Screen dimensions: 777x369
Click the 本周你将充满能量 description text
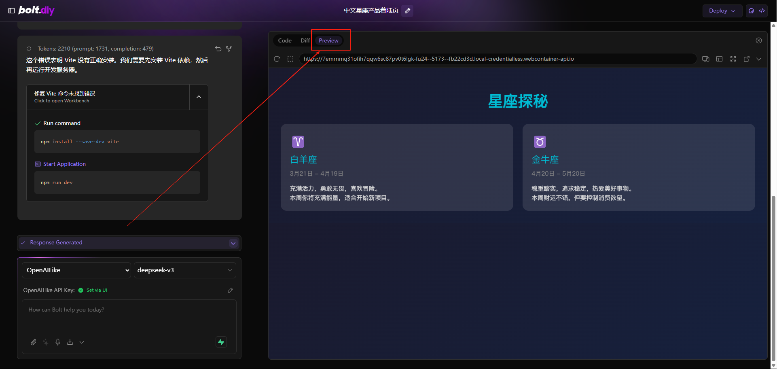(341, 198)
